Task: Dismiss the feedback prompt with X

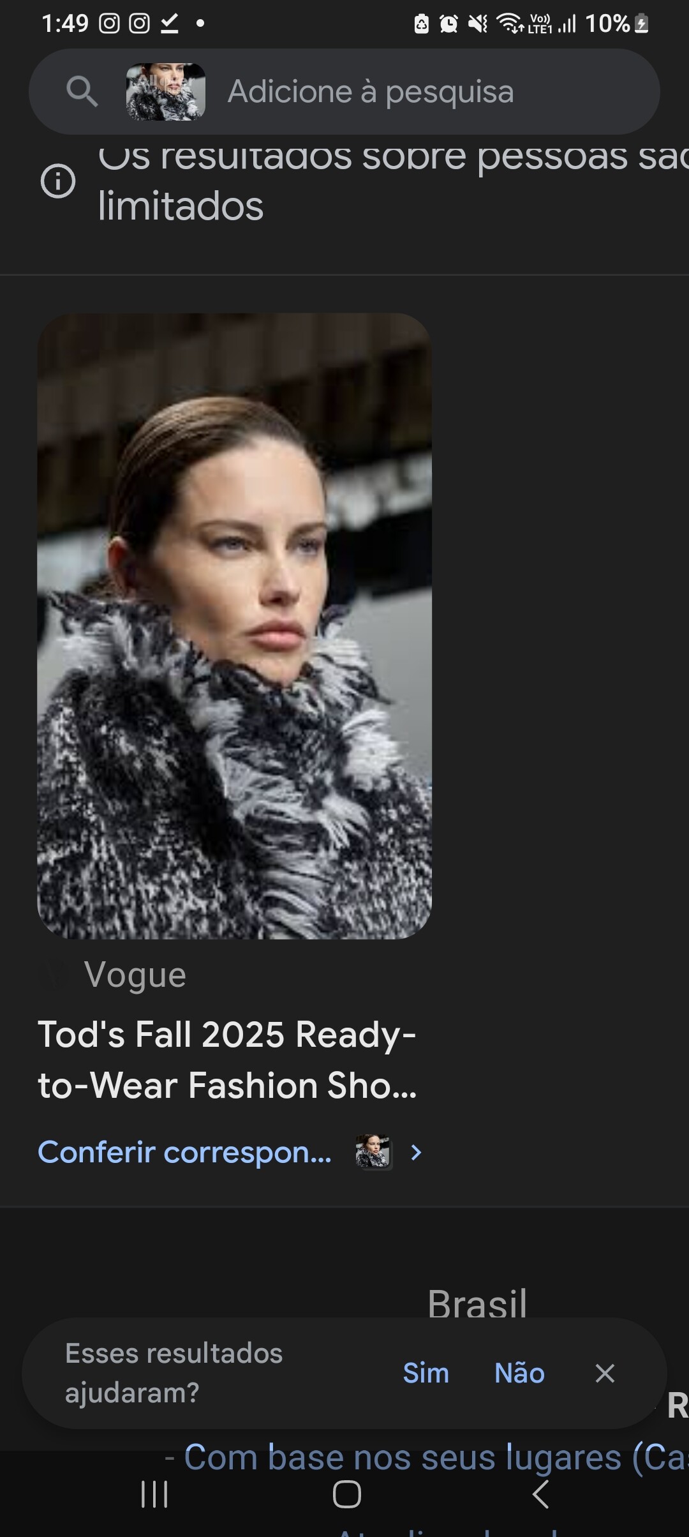Action: 605,1373
